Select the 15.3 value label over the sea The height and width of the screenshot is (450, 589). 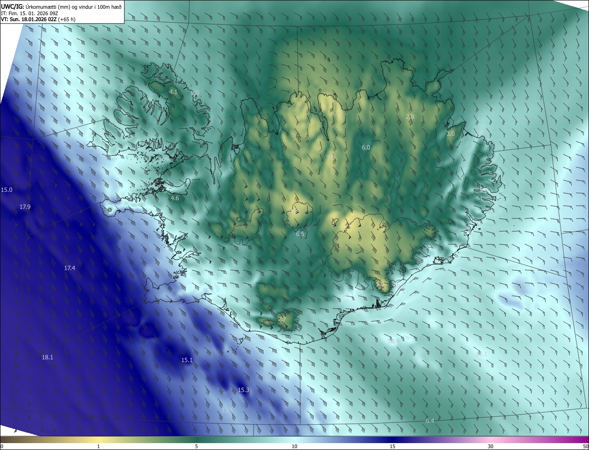coord(243,390)
